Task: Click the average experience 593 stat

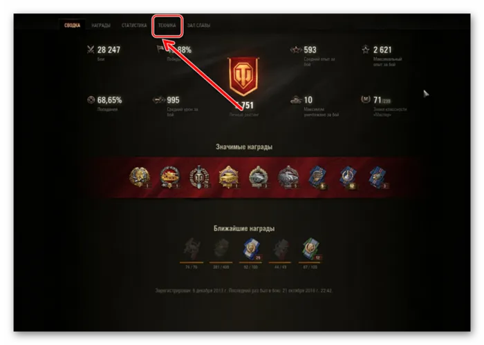Action: (310, 50)
